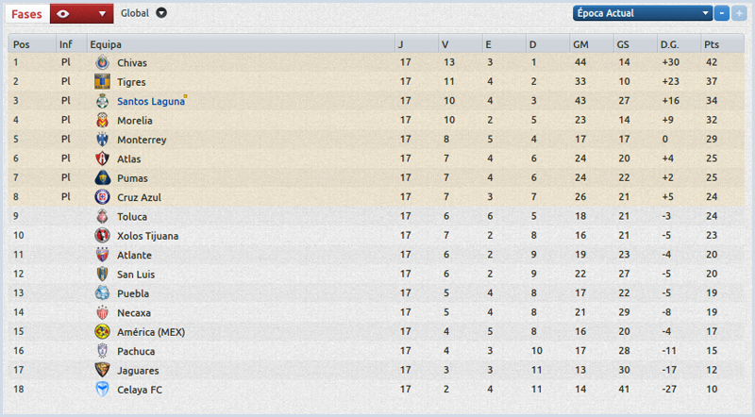Open the Santos Laguna team link
The image size is (755, 417).
tap(150, 101)
